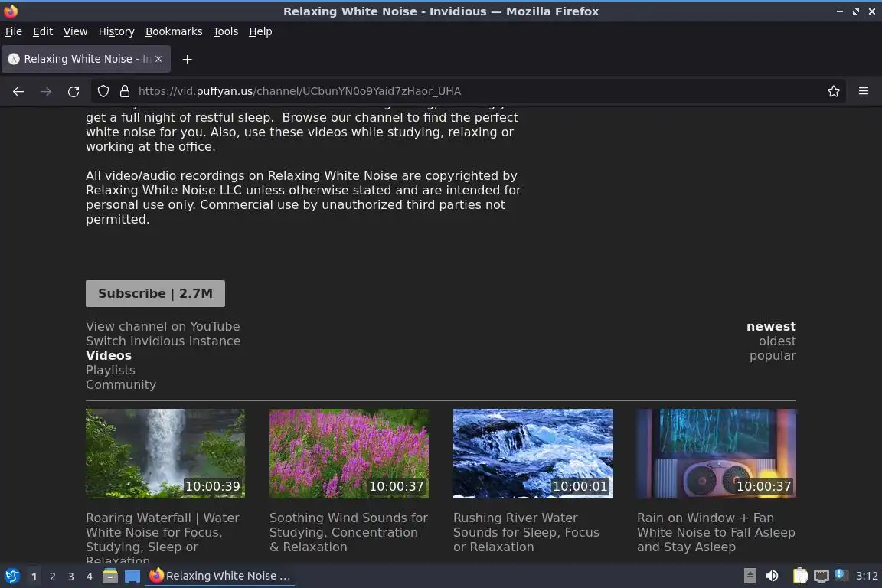The height and width of the screenshot is (588, 882).
Task: Bookmark this page with the star icon
Action: coord(834,91)
